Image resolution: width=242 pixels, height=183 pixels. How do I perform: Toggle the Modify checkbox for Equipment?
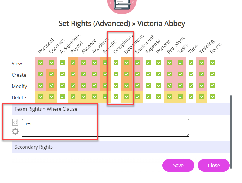pyautogui.click(x=137, y=85)
